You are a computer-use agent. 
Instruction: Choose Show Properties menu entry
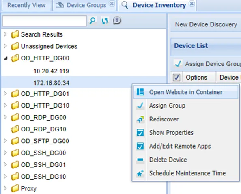(186, 133)
